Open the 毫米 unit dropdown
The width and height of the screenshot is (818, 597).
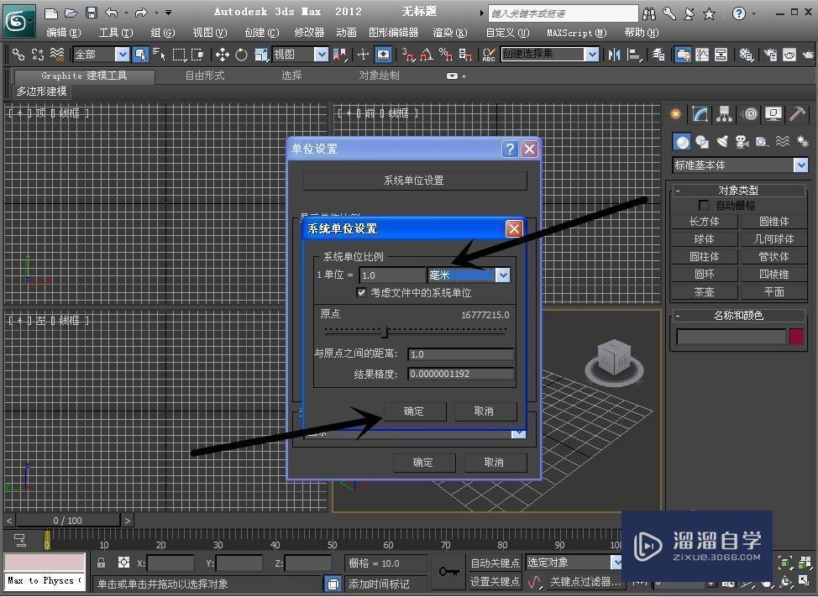pos(501,275)
